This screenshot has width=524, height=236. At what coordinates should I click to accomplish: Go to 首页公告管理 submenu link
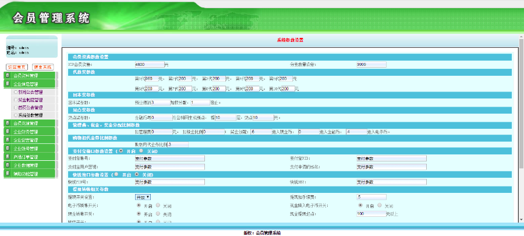tap(30, 108)
